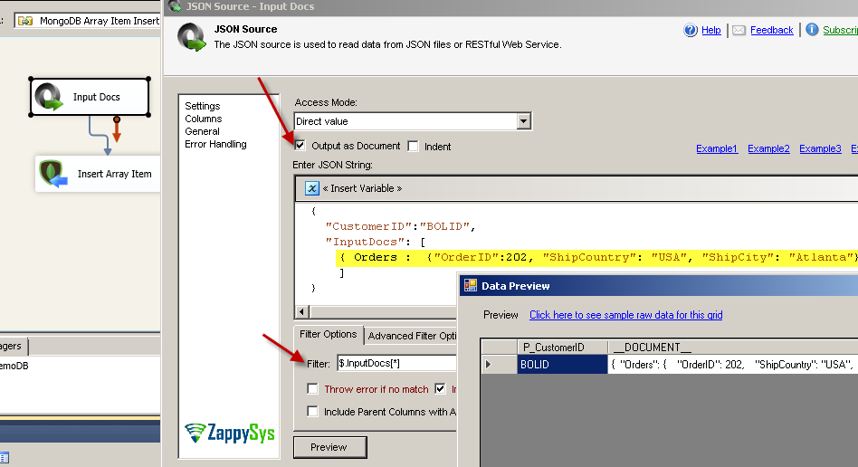
Task: Load Example2 JSON sample
Action: tap(768, 148)
